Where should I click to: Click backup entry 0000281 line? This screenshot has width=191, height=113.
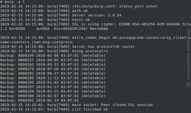pyautogui.click(x=53, y=73)
